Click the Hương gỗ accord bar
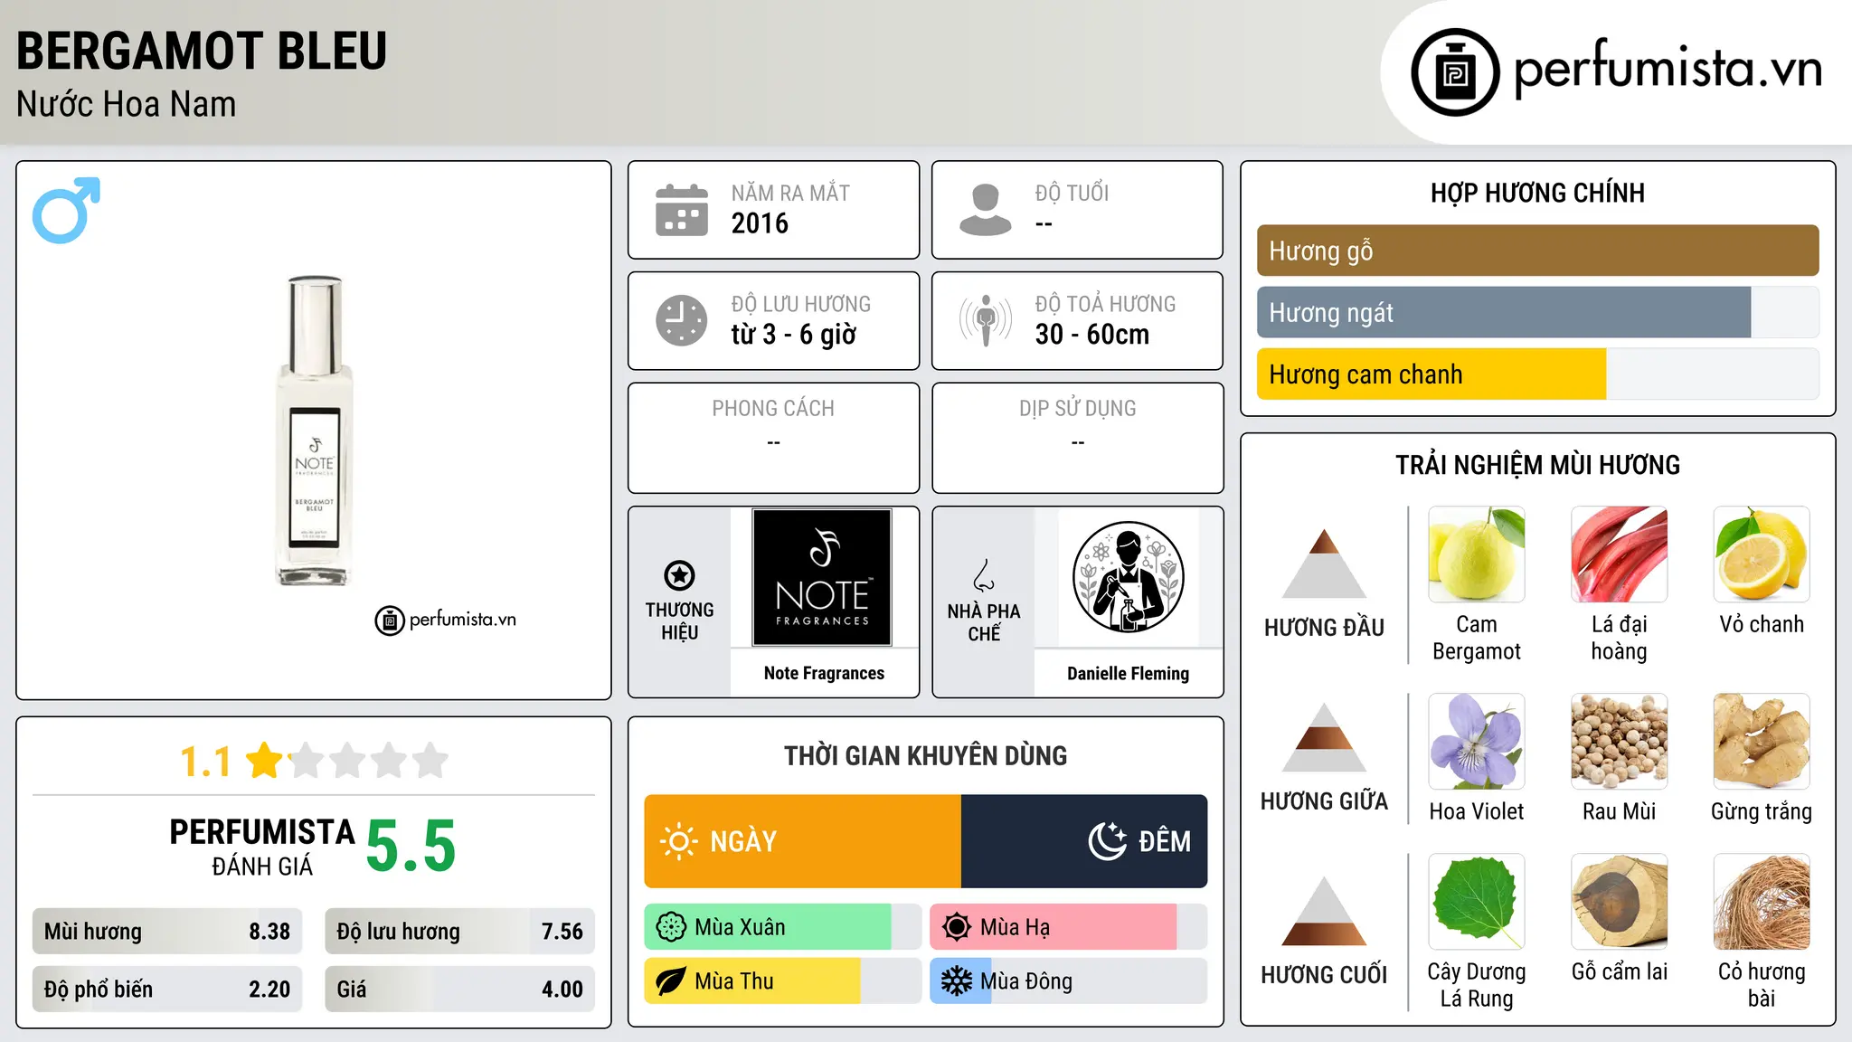 (x=1537, y=251)
